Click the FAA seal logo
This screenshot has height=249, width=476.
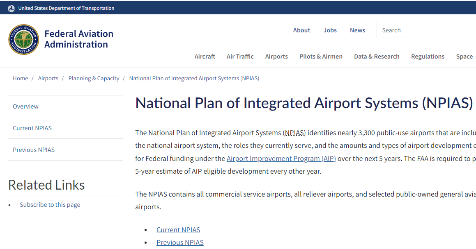24,39
